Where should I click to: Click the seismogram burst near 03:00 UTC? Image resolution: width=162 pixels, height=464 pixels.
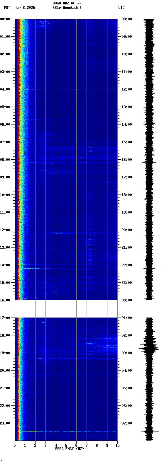[149, 349]
